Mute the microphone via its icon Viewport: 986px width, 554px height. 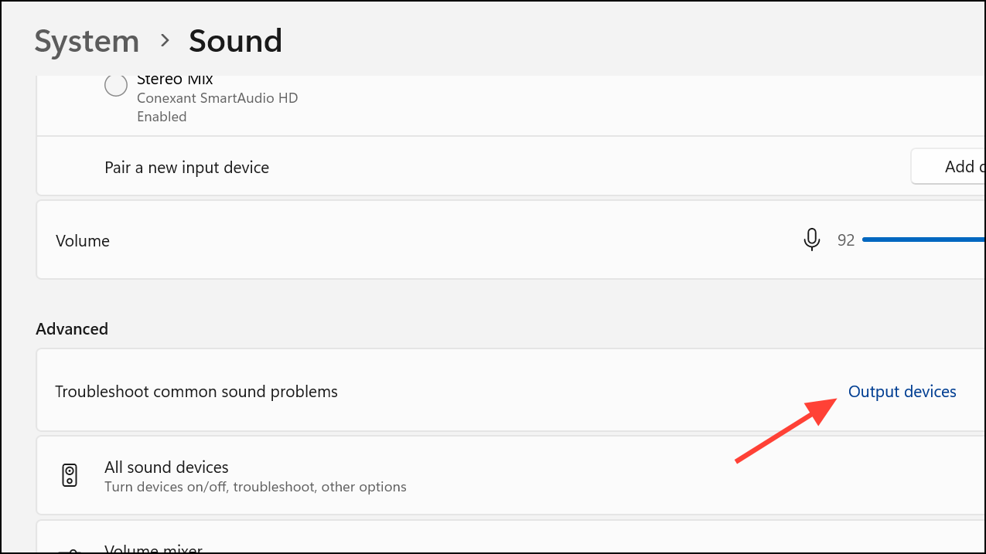pos(811,240)
